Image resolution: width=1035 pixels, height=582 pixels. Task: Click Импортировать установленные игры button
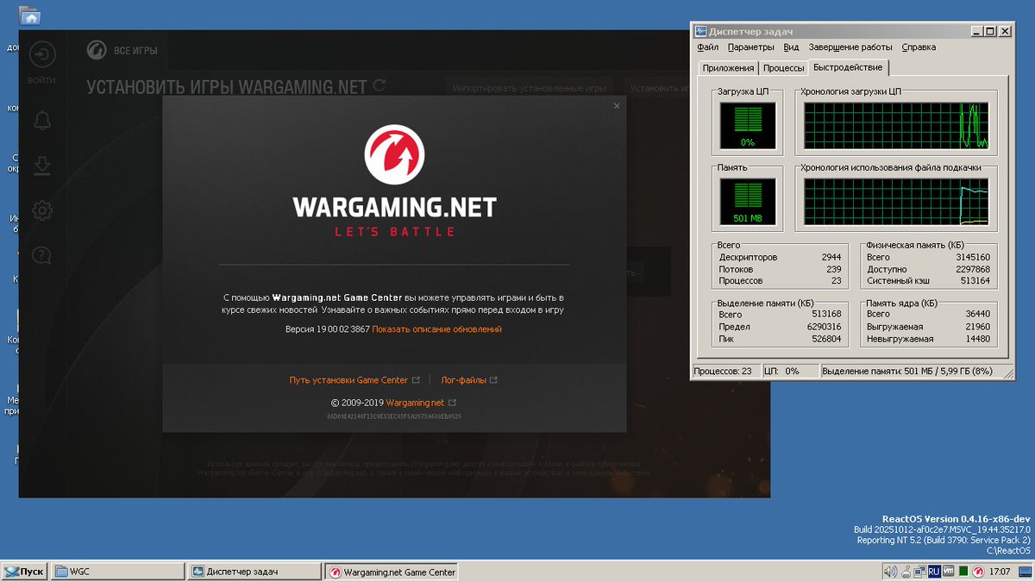(531, 87)
